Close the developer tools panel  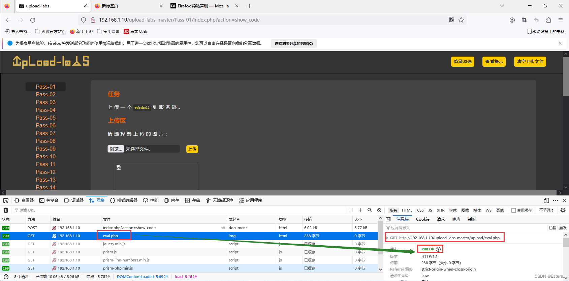(564, 200)
